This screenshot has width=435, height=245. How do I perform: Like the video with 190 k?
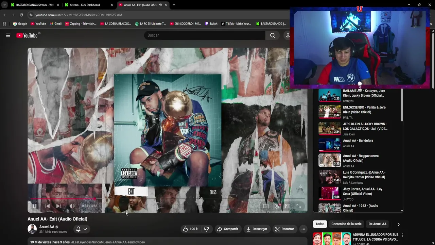click(x=190, y=229)
